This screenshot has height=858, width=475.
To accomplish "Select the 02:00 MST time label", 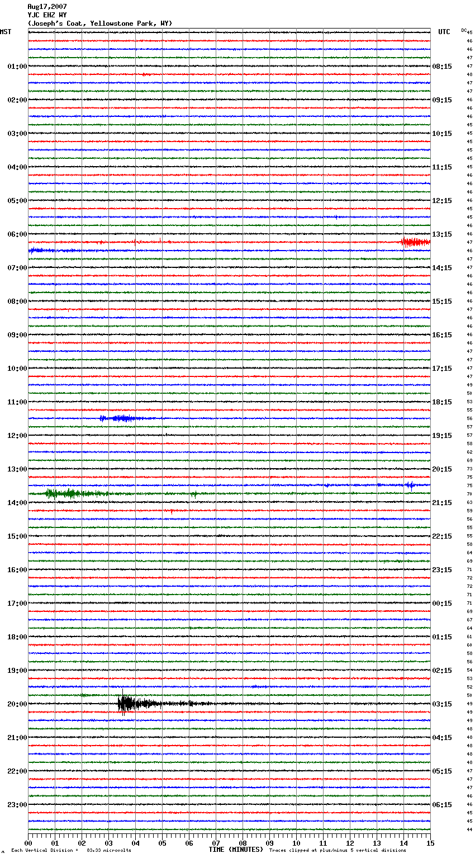I will point(17,100).
